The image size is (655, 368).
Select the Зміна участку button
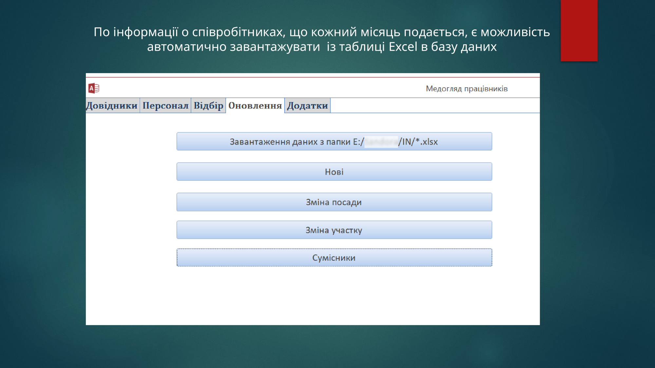click(334, 230)
